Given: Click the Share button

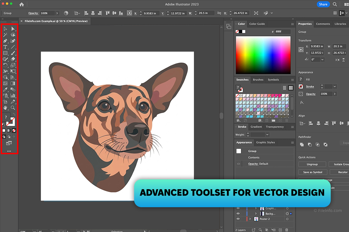Looking at the screenshot, I should [323, 4].
